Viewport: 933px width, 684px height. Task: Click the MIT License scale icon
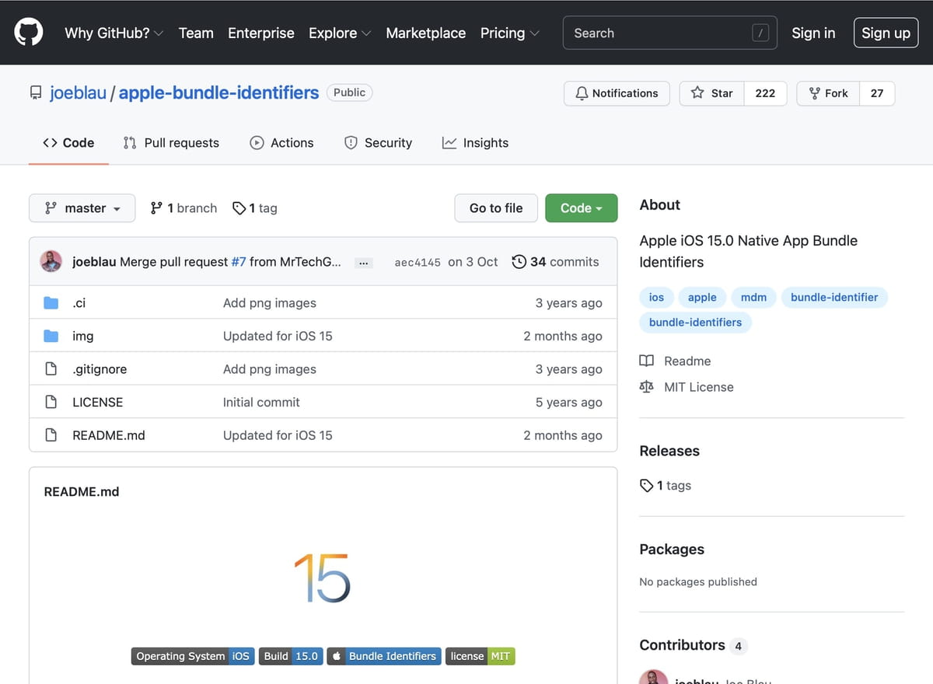646,386
